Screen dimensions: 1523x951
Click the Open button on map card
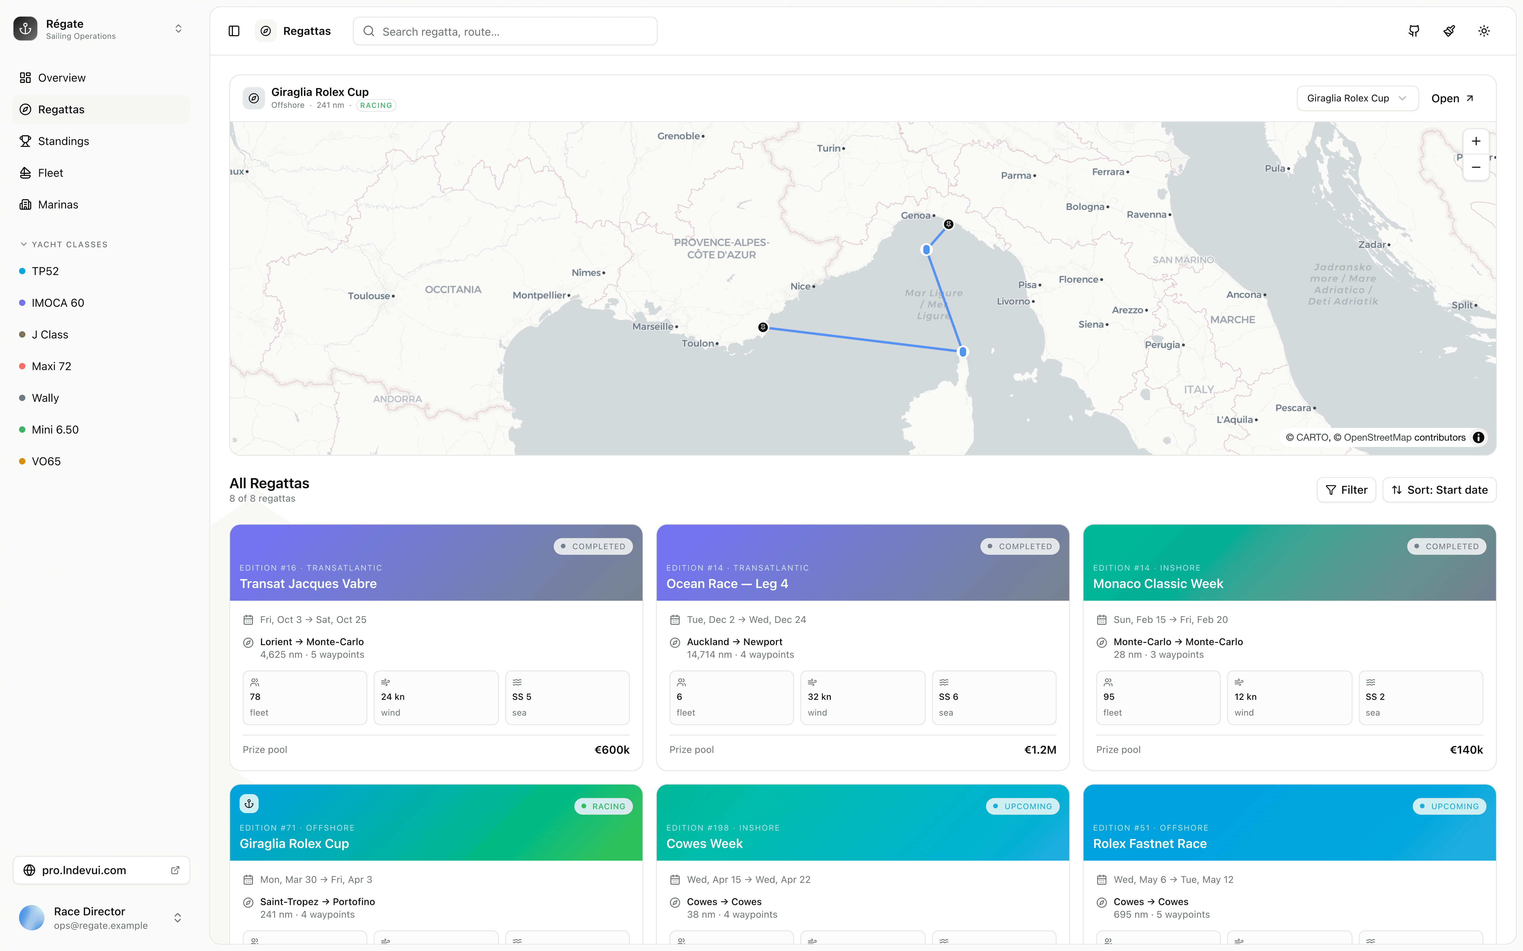point(1453,98)
